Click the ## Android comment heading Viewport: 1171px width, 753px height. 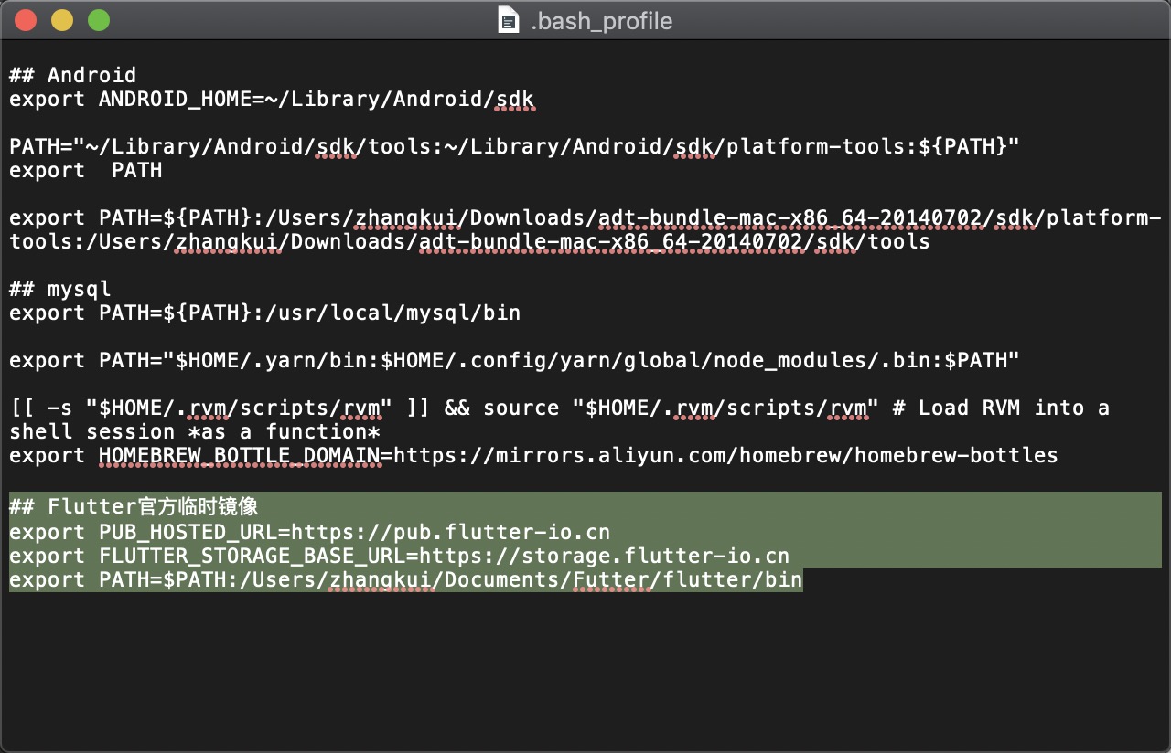[71, 75]
